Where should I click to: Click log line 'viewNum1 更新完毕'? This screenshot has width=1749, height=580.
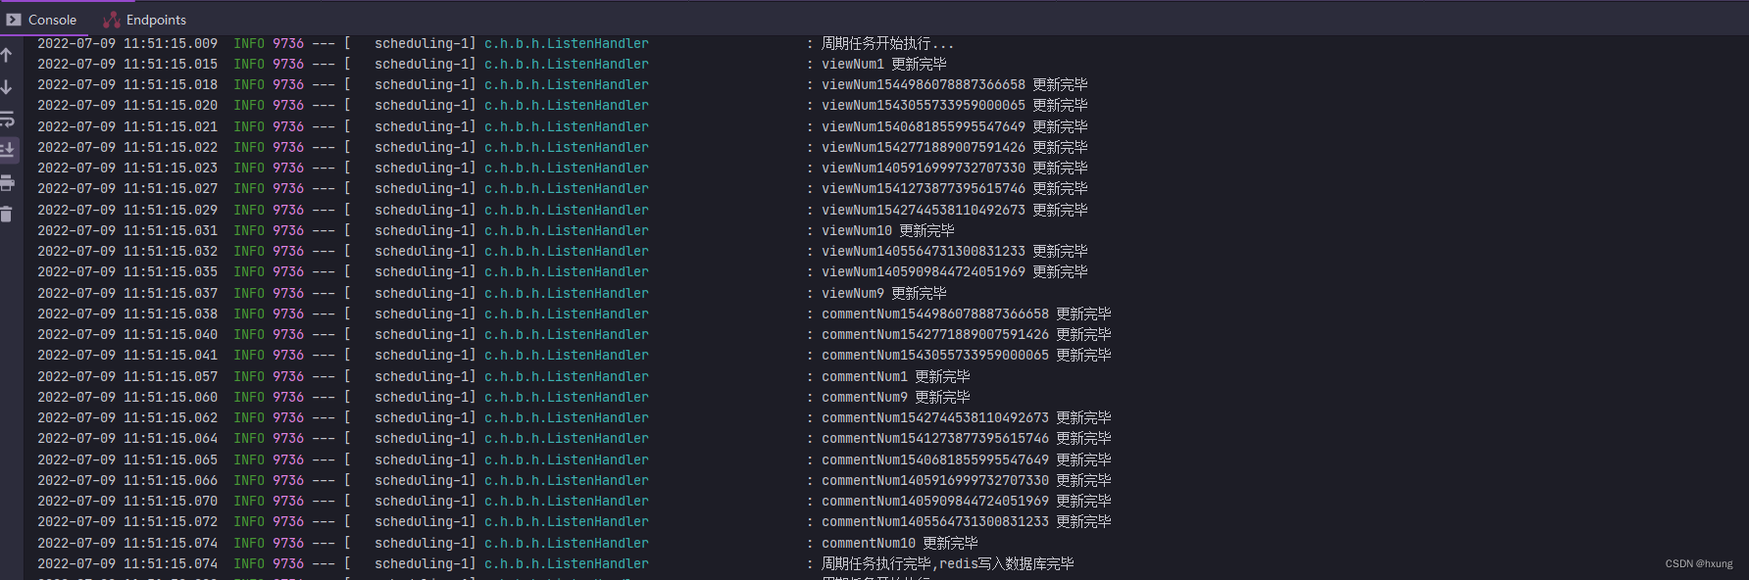[x=884, y=64]
